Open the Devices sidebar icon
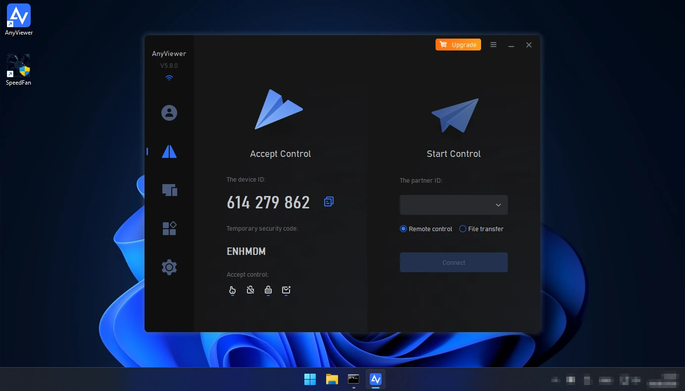This screenshot has height=391, width=685. coord(169,190)
